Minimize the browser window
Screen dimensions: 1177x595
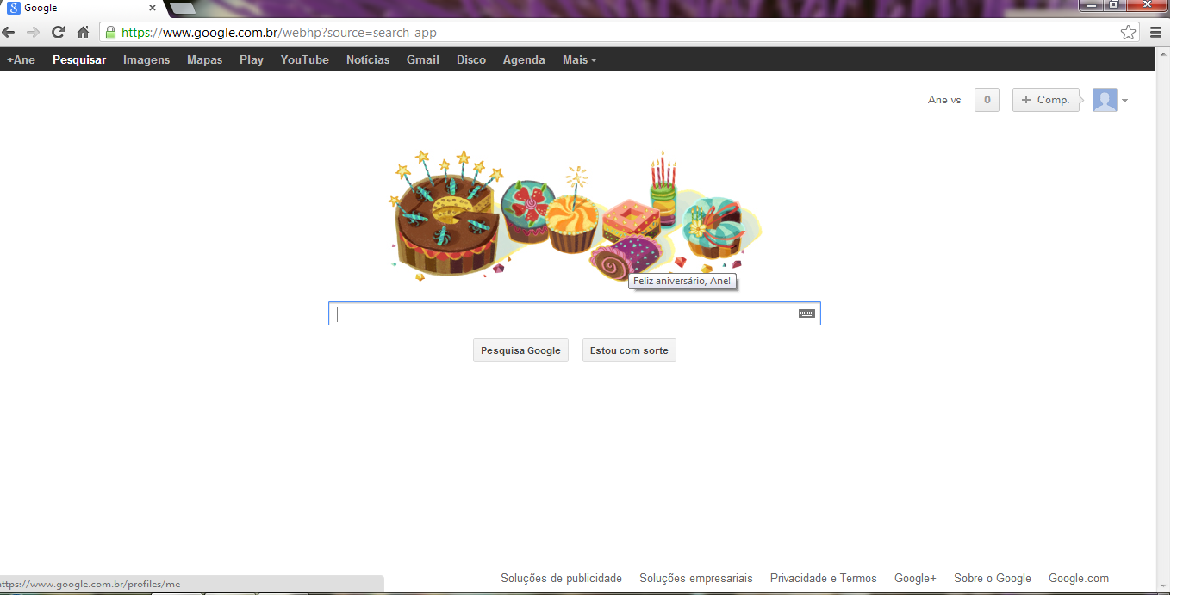(1093, 5)
